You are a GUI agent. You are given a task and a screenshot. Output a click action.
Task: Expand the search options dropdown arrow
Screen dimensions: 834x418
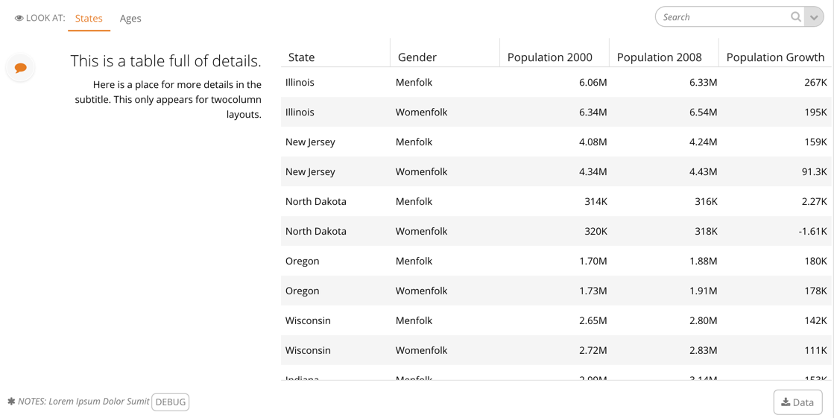click(x=814, y=17)
